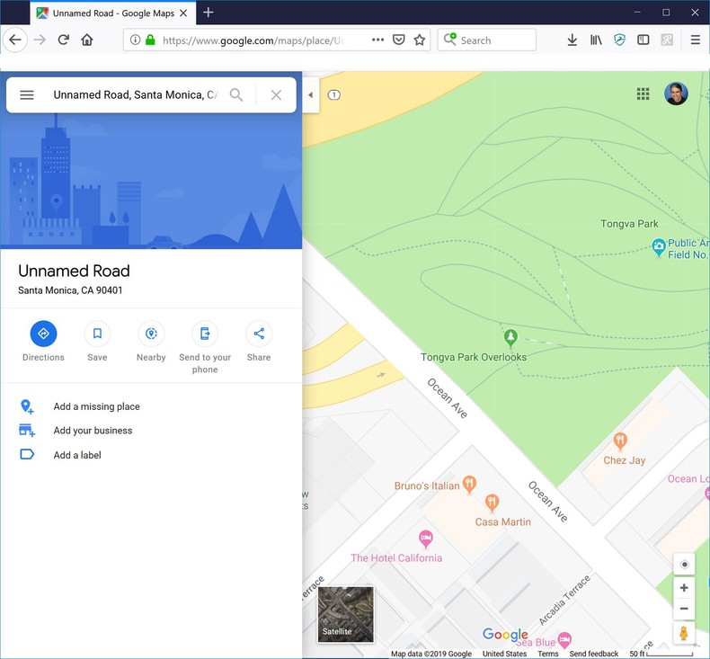This screenshot has height=659, width=710.
Task: Reload the current page
Action: 64,40
